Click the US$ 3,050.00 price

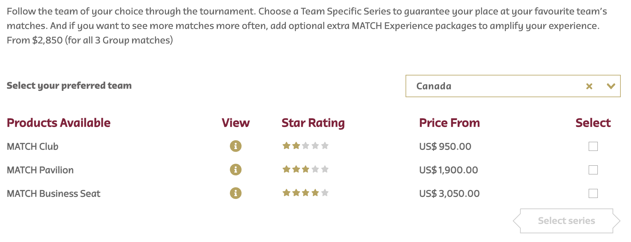(449, 194)
